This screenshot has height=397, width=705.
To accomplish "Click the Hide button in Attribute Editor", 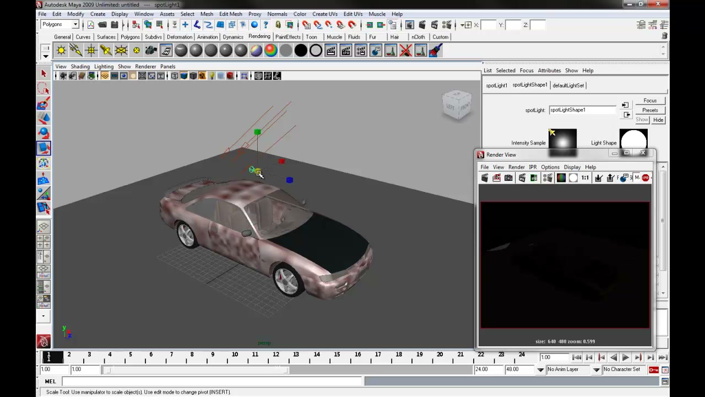I will [x=658, y=120].
